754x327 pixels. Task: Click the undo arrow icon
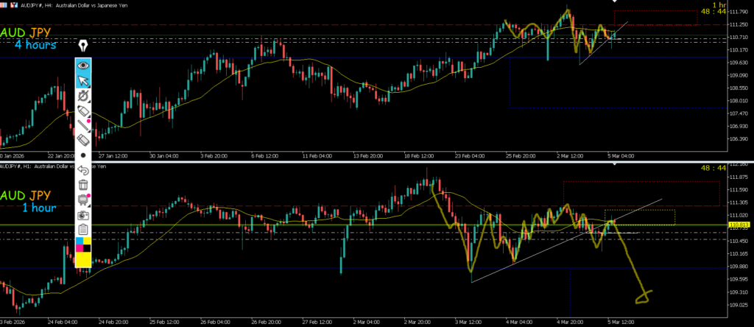[x=83, y=170]
